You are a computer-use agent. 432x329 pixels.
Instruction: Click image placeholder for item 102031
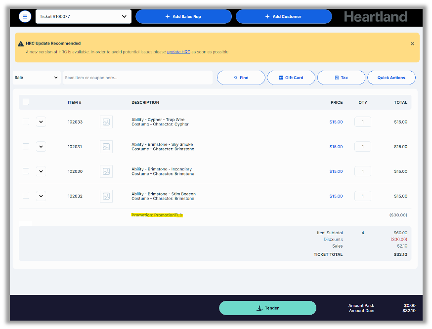pyautogui.click(x=106, y=147)
